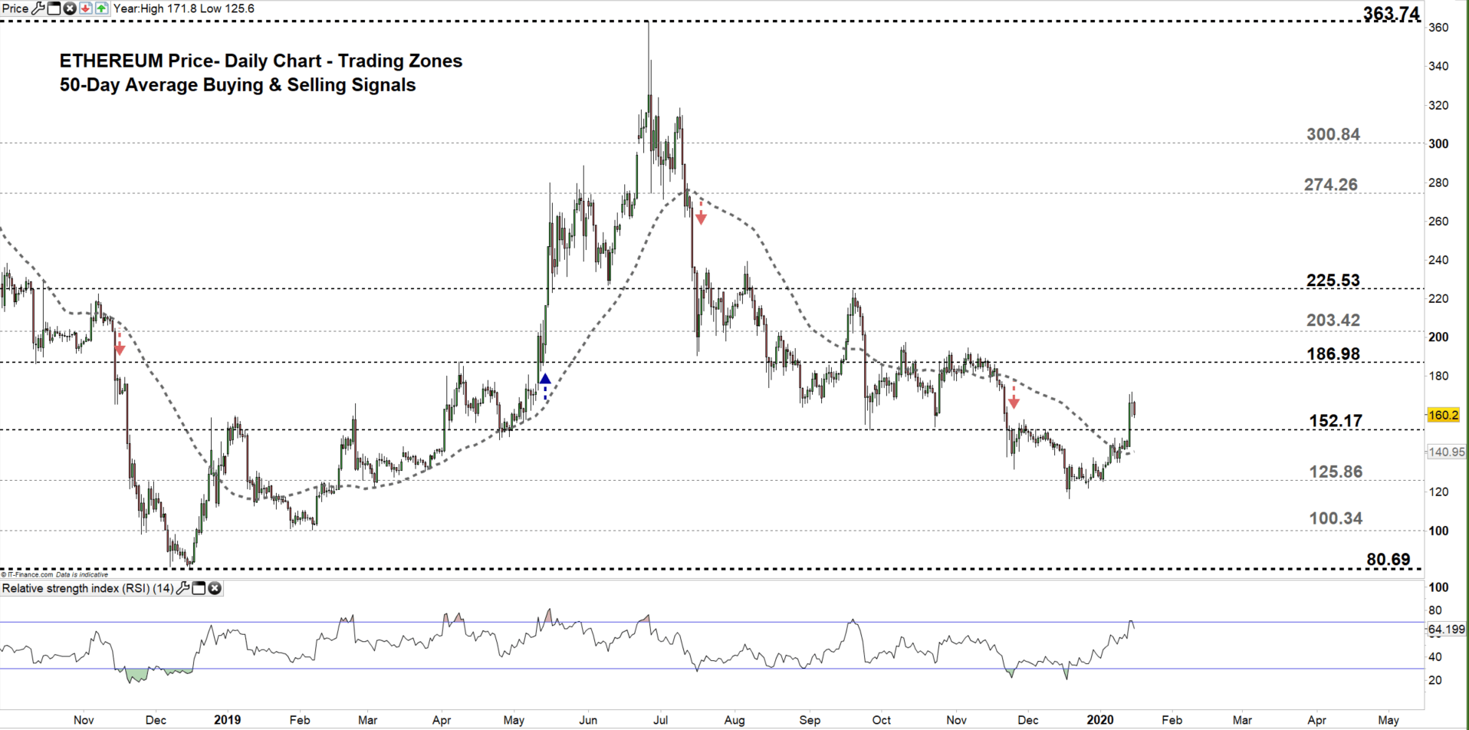
Task: Click the May label at far right of axis
Action: coord(1388,720)
